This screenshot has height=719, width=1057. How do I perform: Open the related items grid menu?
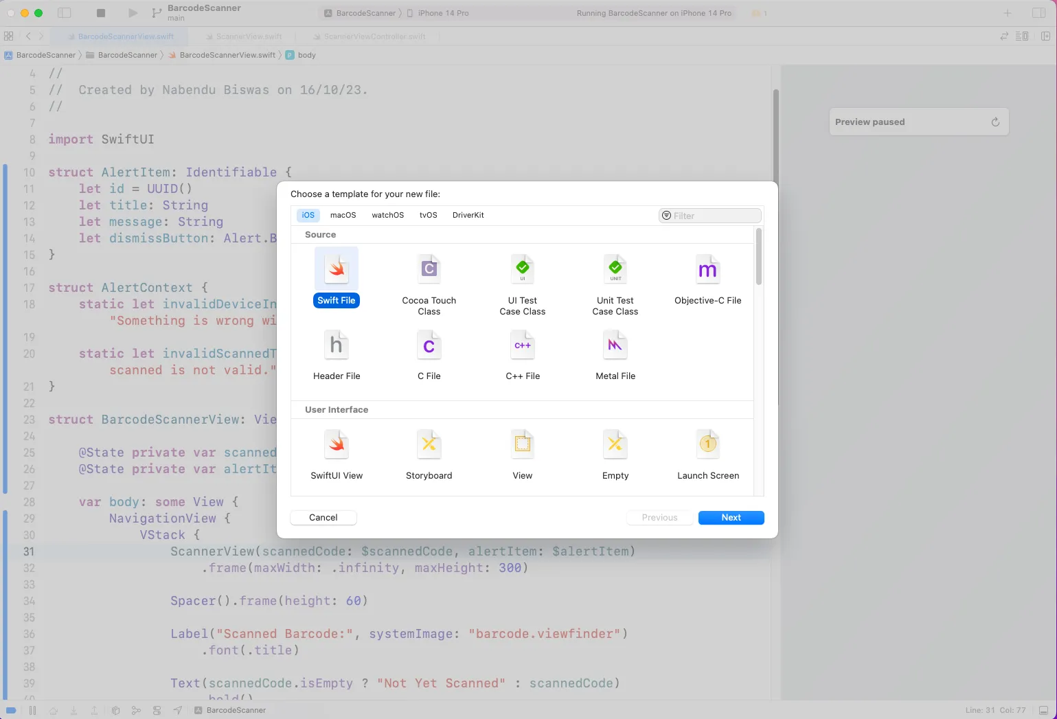pyautogui.click(x=9, y=36)
